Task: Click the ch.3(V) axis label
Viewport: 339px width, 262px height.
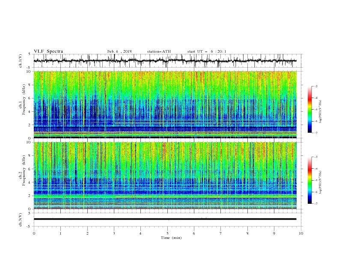Action: pos(21,220)
